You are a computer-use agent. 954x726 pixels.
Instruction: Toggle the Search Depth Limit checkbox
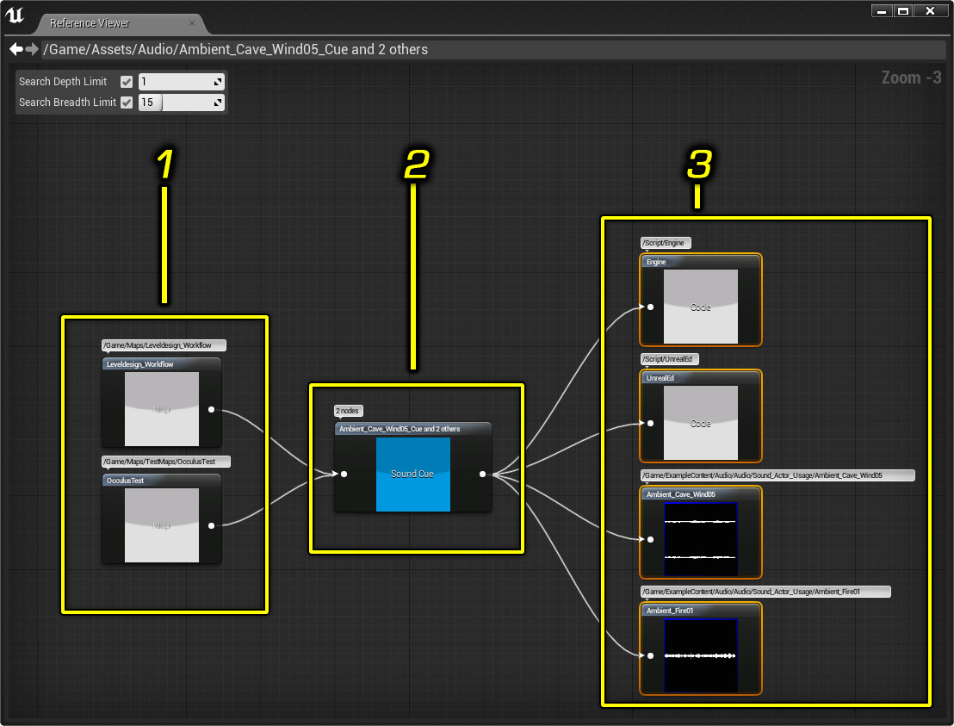click(127, 82)
